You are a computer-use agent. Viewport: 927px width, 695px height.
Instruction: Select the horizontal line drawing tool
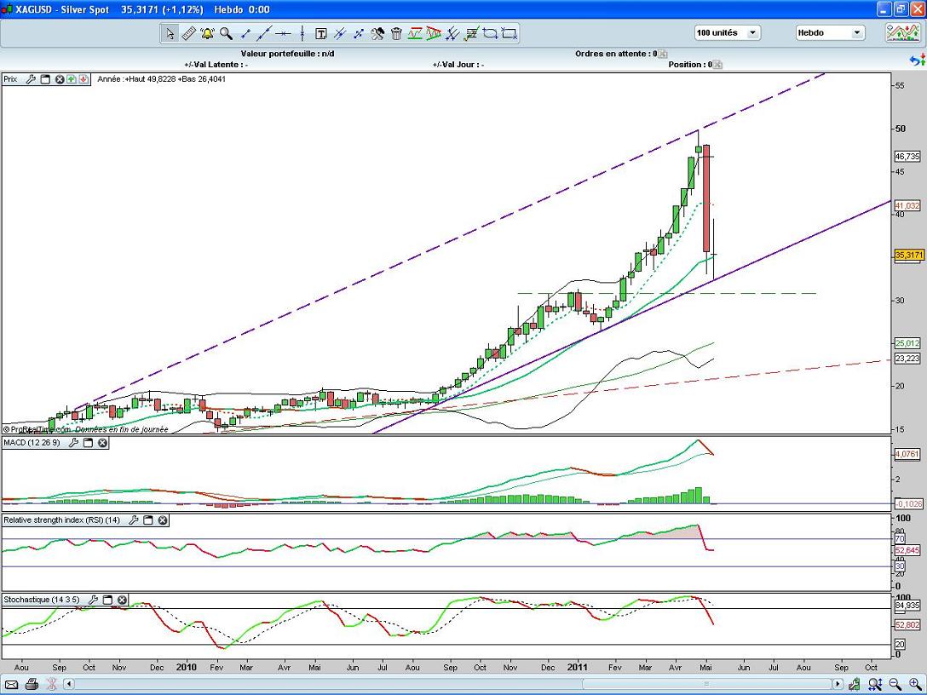tap(283, 34)
